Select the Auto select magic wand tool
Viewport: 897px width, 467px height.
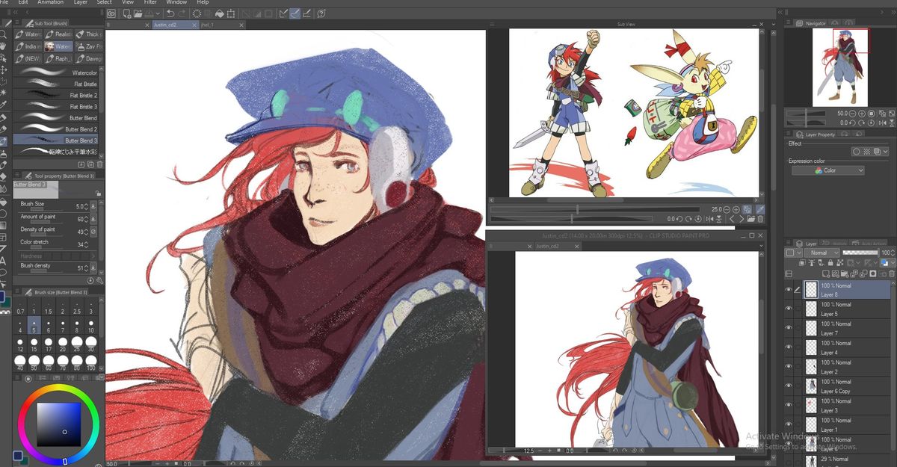pyautogui.click(x=4, y=92)
